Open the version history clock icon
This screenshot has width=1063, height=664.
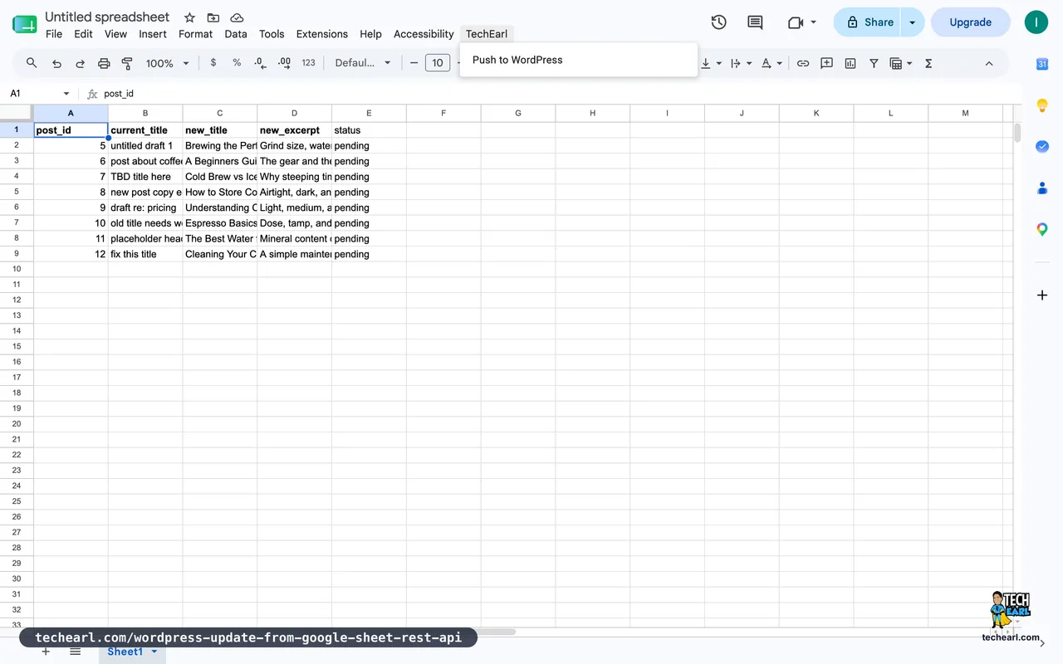[719, 22]
